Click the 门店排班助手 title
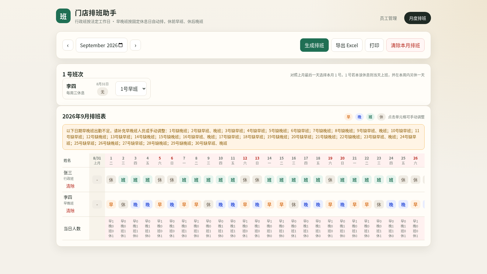The width and height of the screenshot is (487, 274). pyautogui.click(x=96, y=13)
